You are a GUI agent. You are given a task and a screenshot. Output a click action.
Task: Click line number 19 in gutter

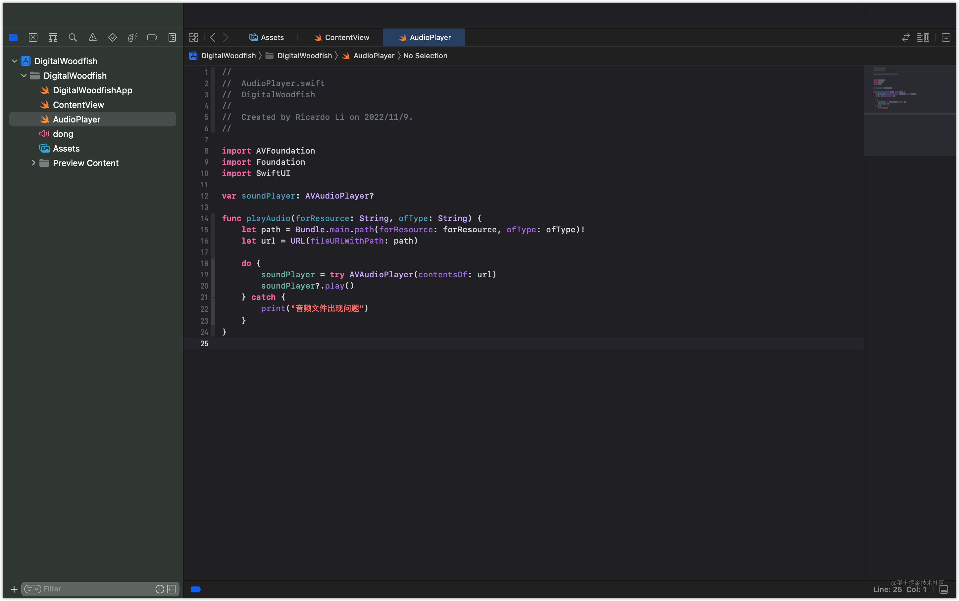(x=204, y=275)
